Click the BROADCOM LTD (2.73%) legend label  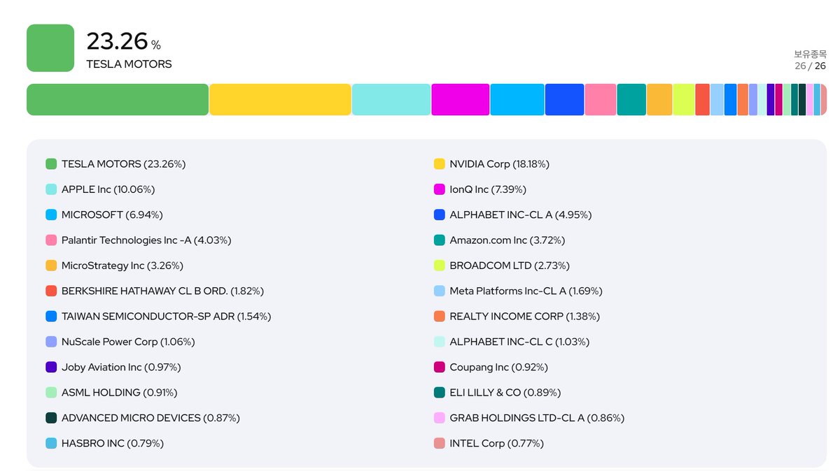click(510, 266)
